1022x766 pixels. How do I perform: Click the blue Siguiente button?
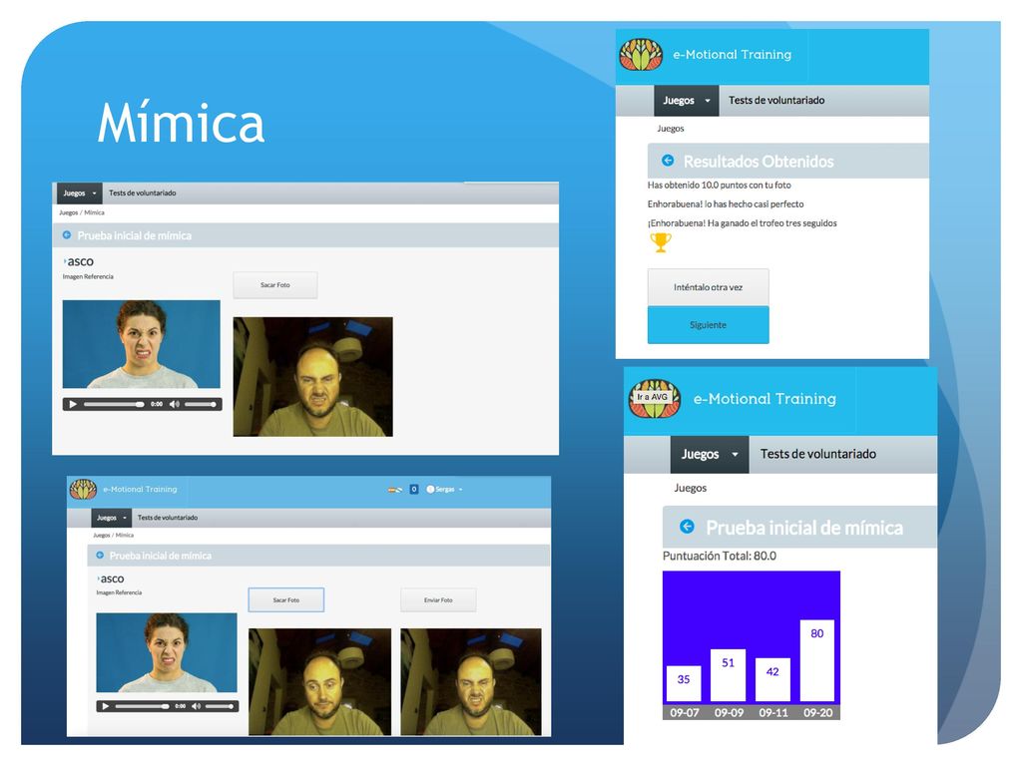point(708,325)
